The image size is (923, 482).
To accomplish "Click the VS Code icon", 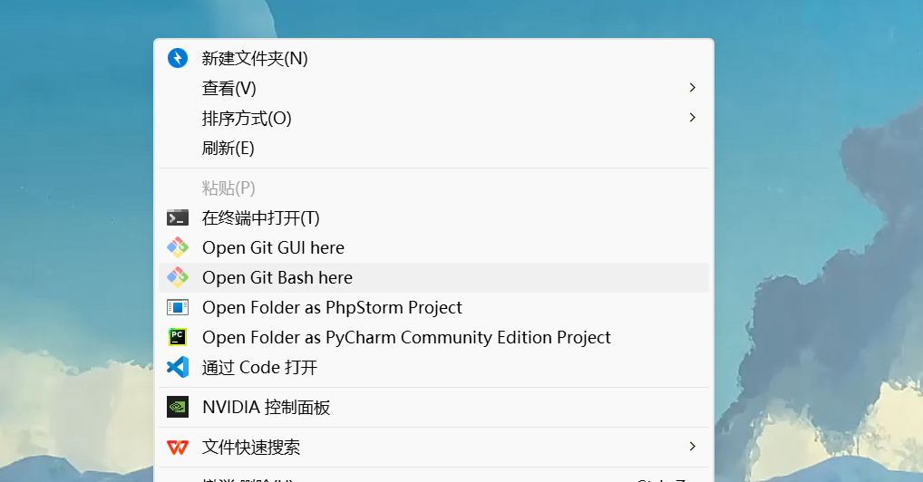I will (178, 367).
